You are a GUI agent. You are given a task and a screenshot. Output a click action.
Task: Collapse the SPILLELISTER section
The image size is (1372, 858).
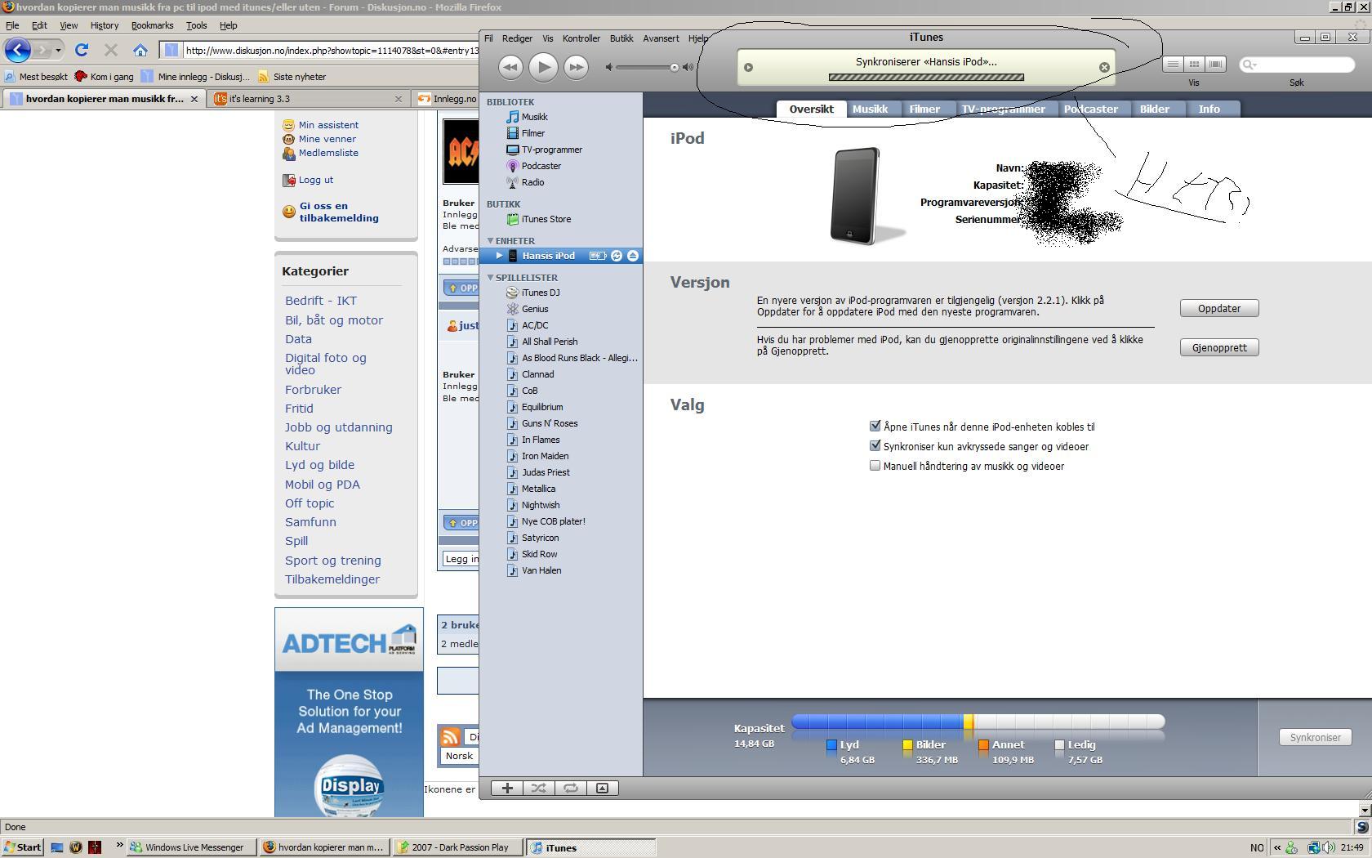[491, 278]
